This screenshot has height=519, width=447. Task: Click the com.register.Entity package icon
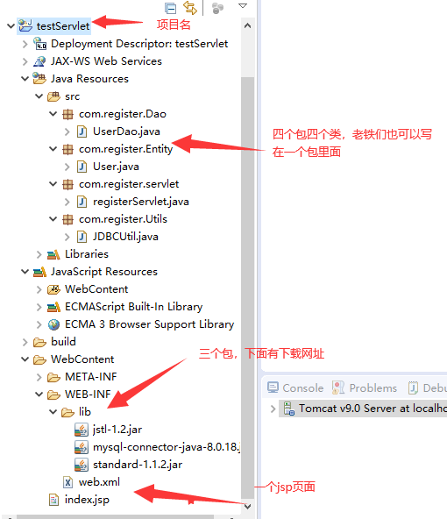(x=67, y=149)
